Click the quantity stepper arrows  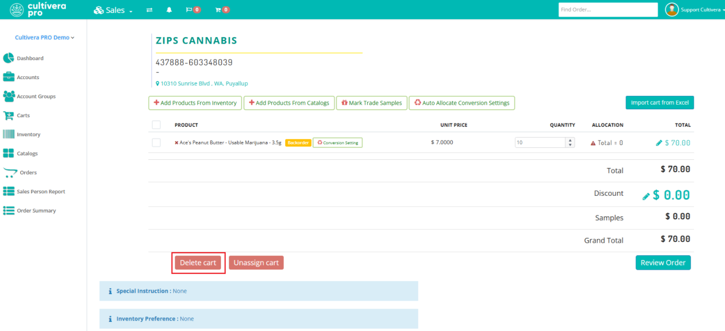[x=570, y=142]
